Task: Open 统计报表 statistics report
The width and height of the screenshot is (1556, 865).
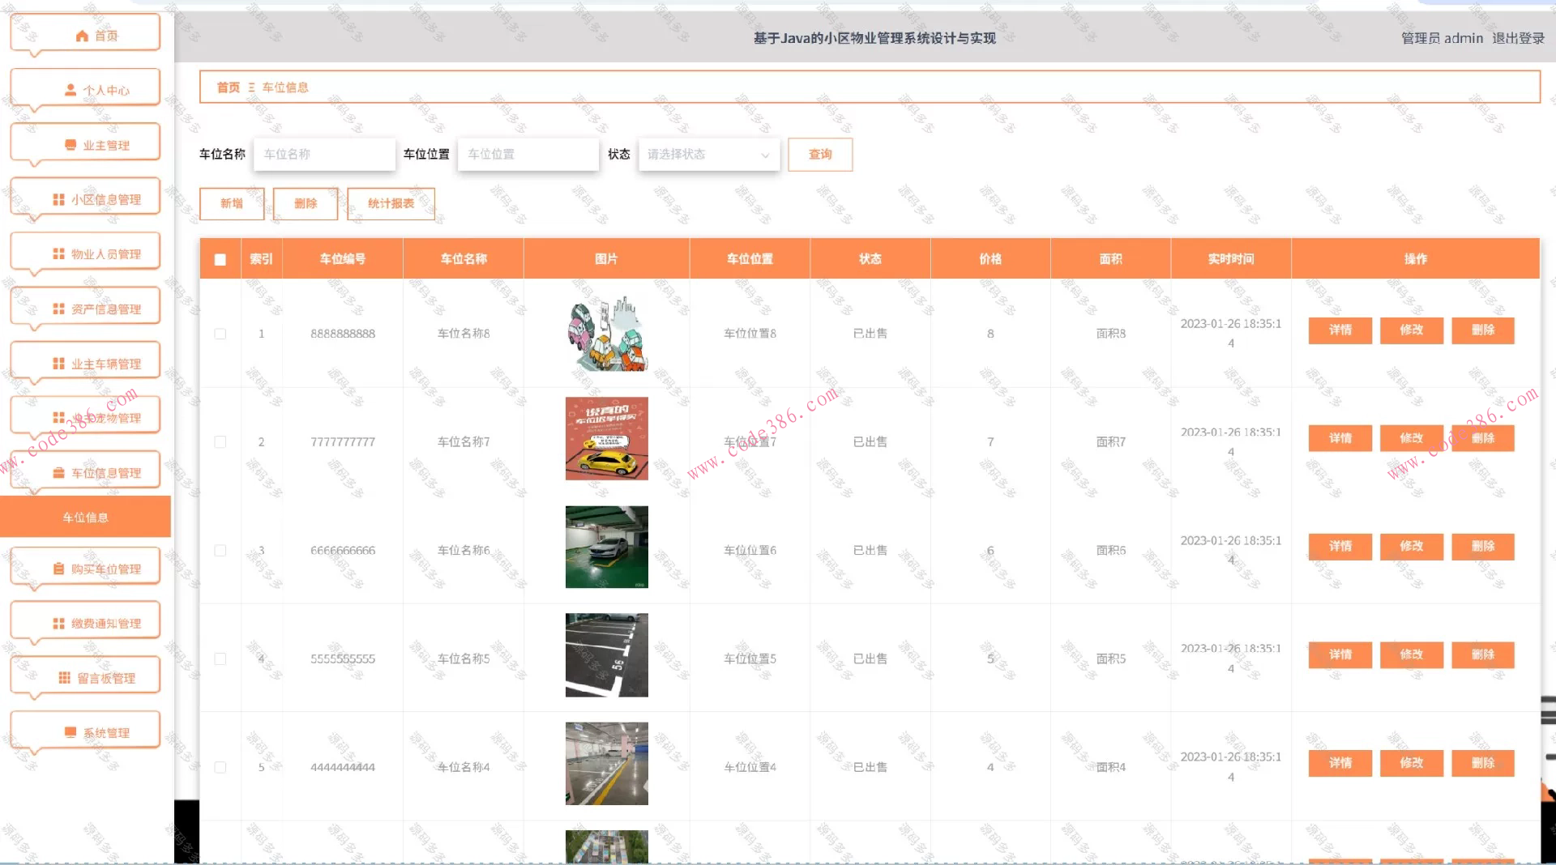Action: (391, 203)
